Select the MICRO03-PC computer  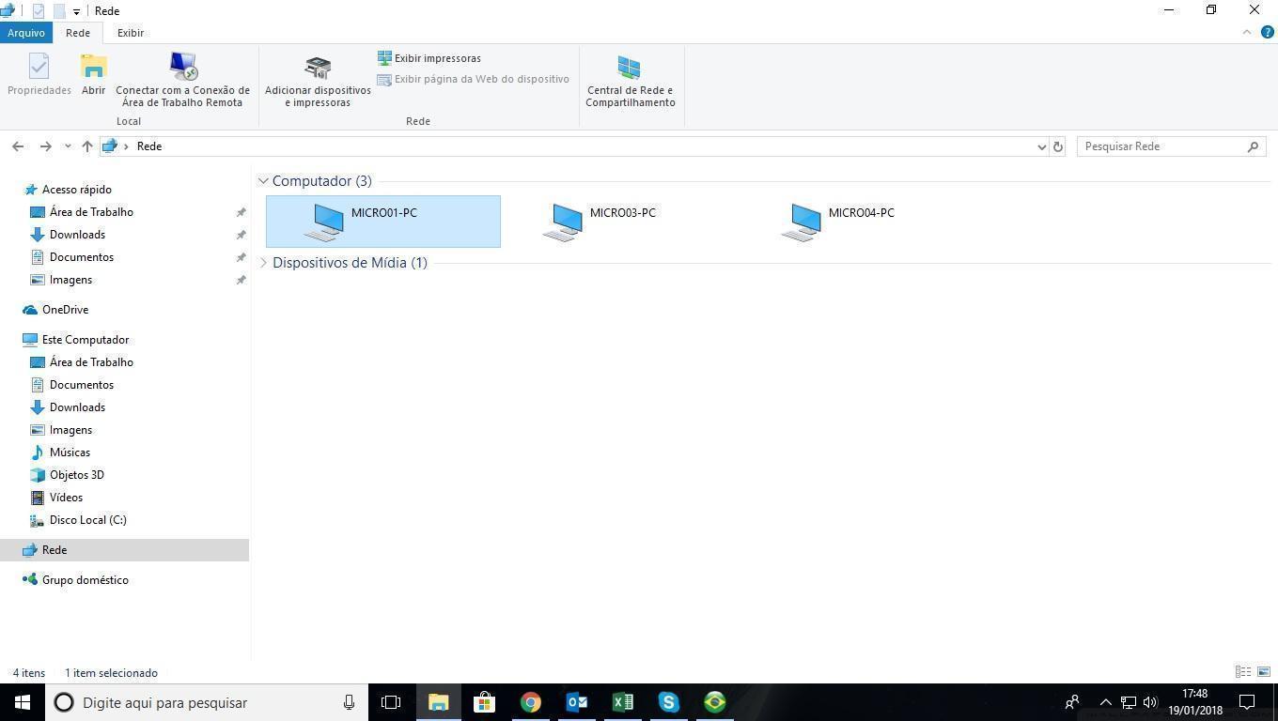pyautogui.click(x=622, y=222)
